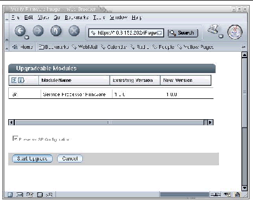Open the Radio bookmark link
Screen dimensions: 253x200
pos(140,47)
